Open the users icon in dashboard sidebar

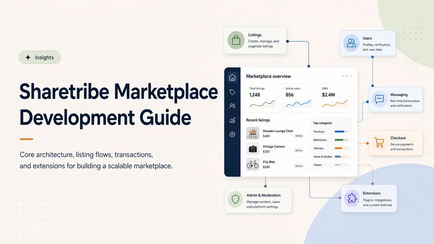(x=232, y=106)
